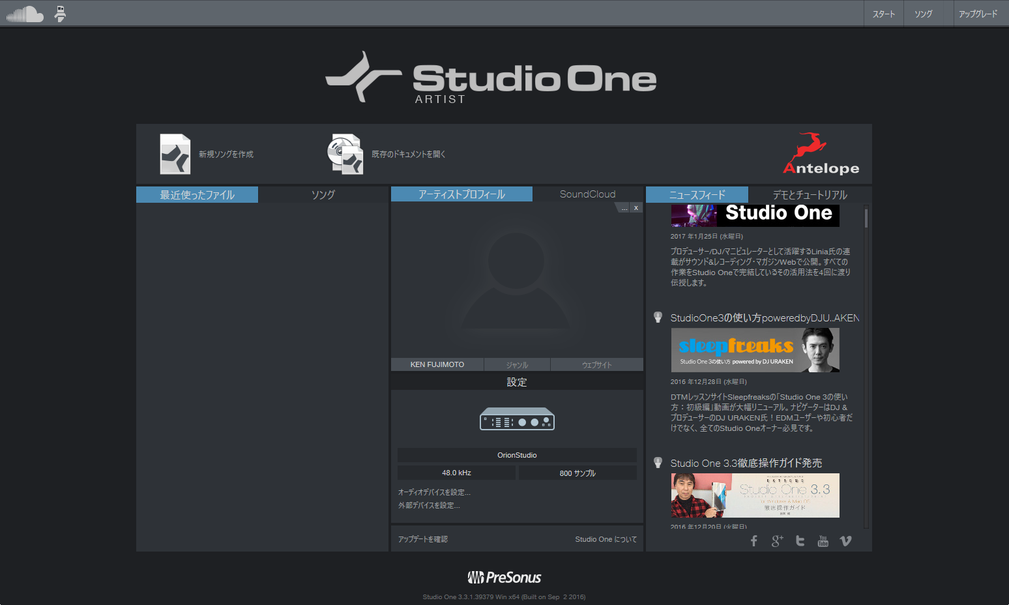Open the Google Plus social icon

[x=777, y=541]
